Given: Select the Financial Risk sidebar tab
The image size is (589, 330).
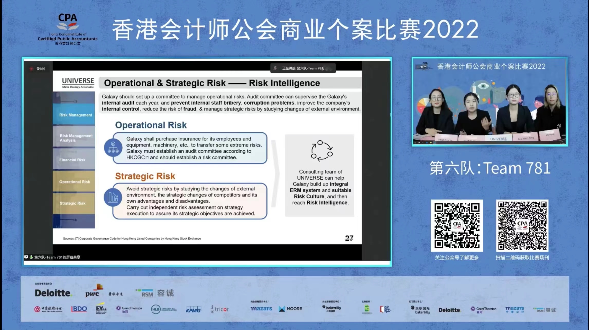Looking at the screenshot, I should (74, 160).
